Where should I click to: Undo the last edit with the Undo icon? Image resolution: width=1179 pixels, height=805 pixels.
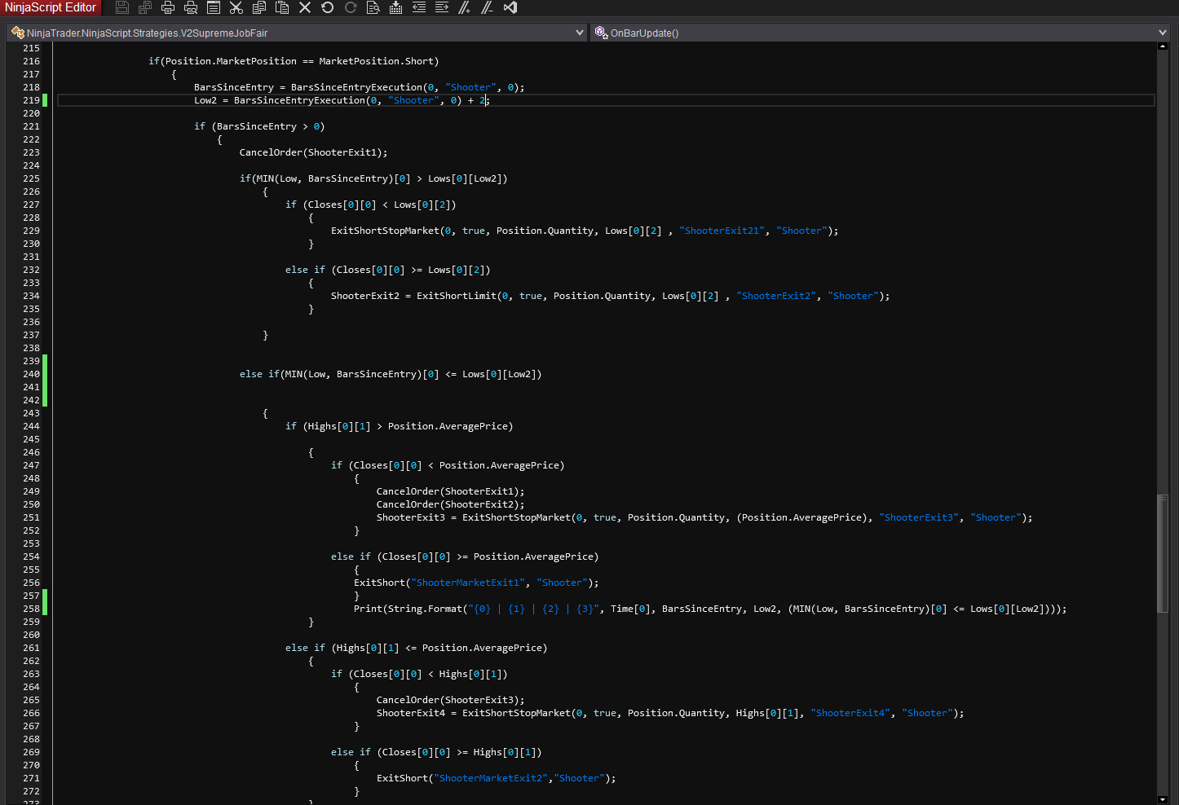pos(328,7)
